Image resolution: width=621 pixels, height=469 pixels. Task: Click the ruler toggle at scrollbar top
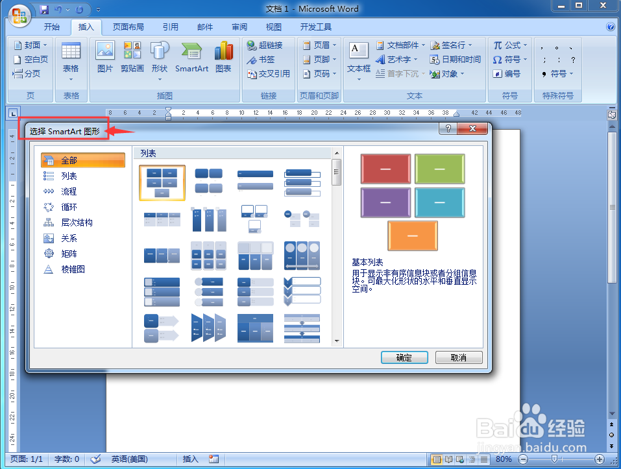612,115
